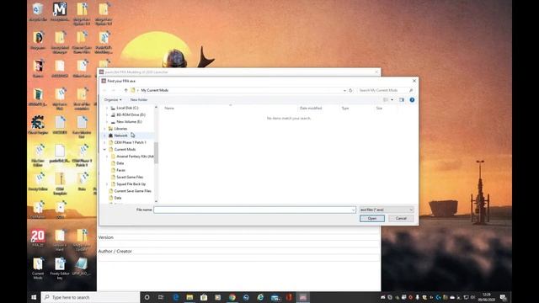
Task: Click the Cancel button in file dialog
Action: [x=401, y=219]
